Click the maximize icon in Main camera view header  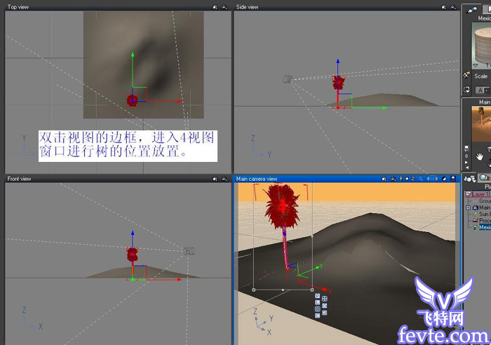(x=384, y=179)
